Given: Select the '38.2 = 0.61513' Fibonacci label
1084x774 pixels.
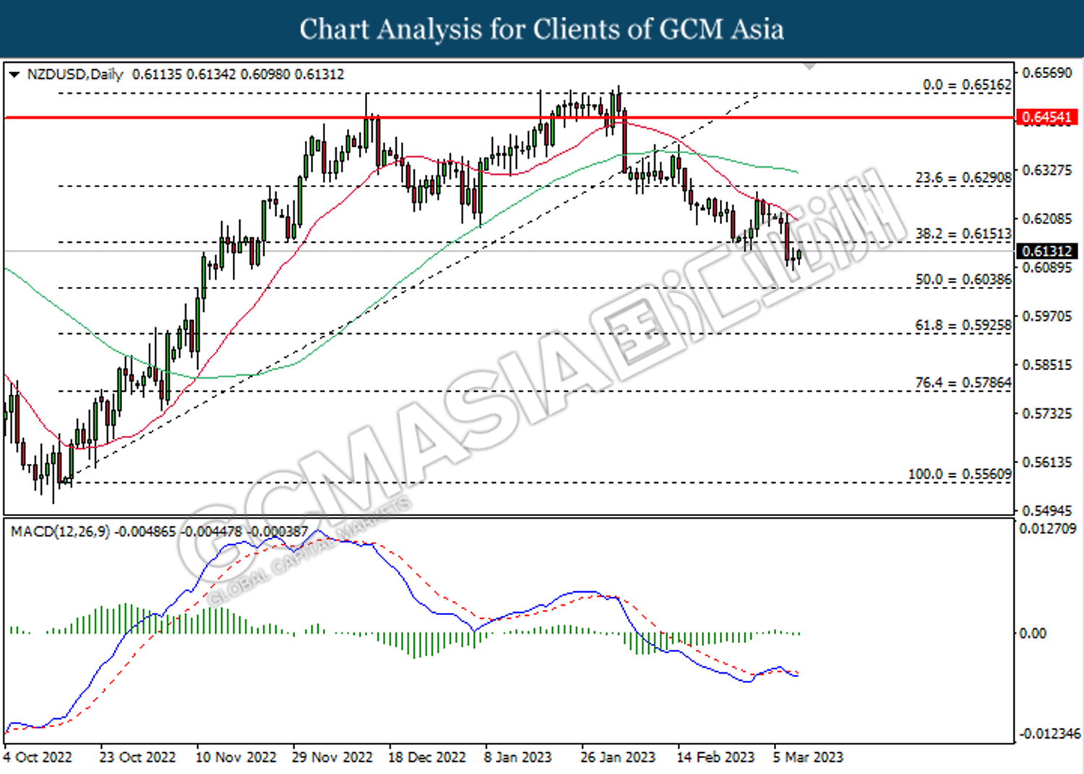Looking at the screenshot, I should click(963, 233).
